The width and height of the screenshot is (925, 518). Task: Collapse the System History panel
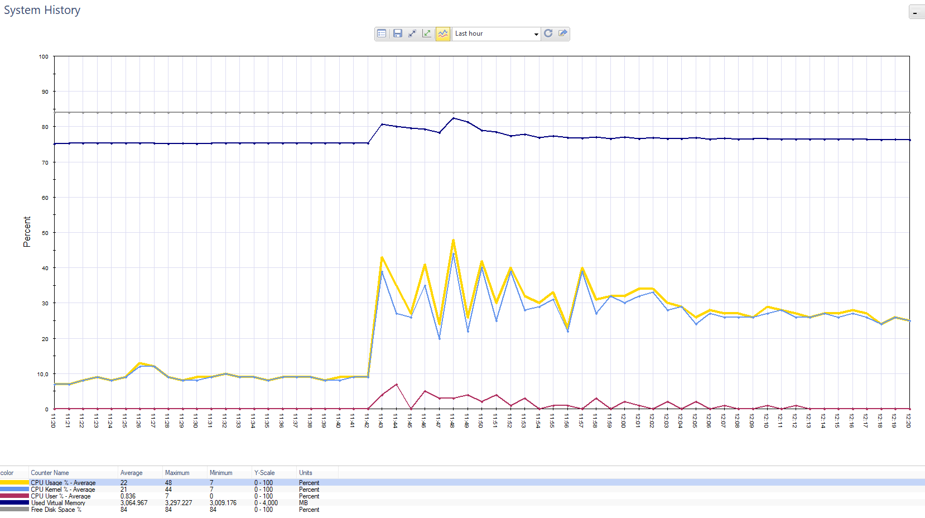pyautogui.click(x=917, y=12)
